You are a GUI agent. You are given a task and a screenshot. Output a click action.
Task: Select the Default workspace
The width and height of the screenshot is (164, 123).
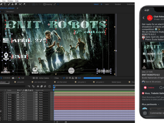(96, 4)
